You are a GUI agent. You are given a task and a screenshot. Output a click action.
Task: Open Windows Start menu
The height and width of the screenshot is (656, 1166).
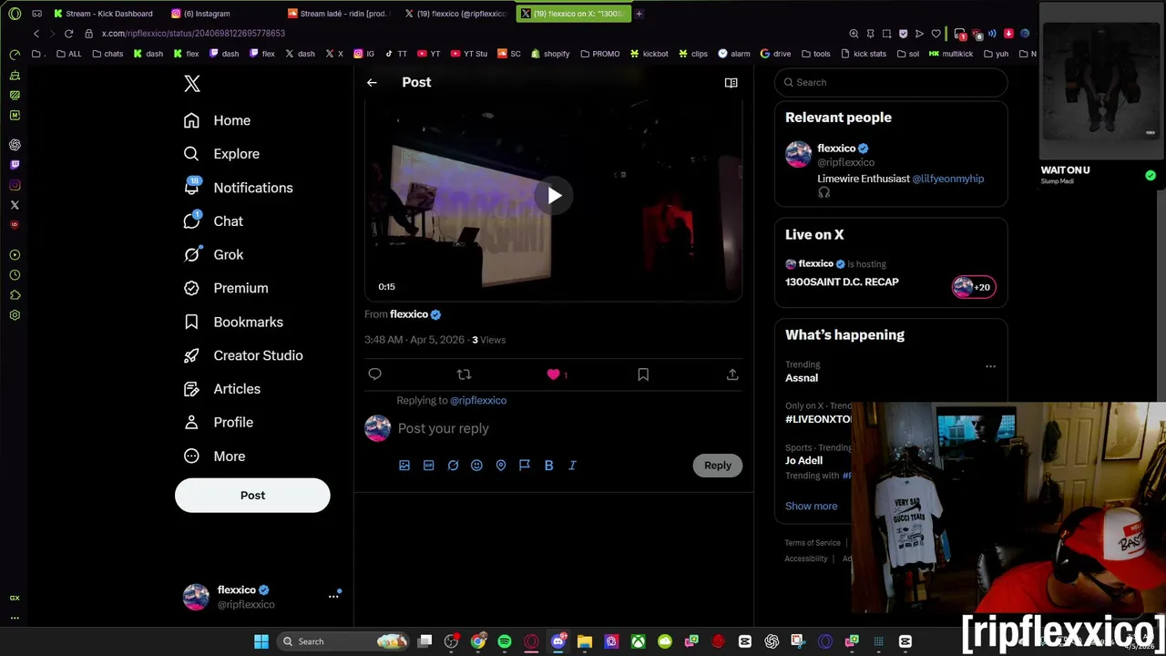261,641
